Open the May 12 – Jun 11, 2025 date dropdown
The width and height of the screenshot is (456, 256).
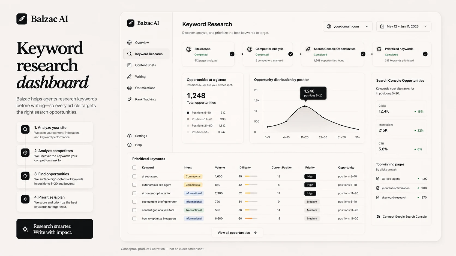(x=404, y=26)
